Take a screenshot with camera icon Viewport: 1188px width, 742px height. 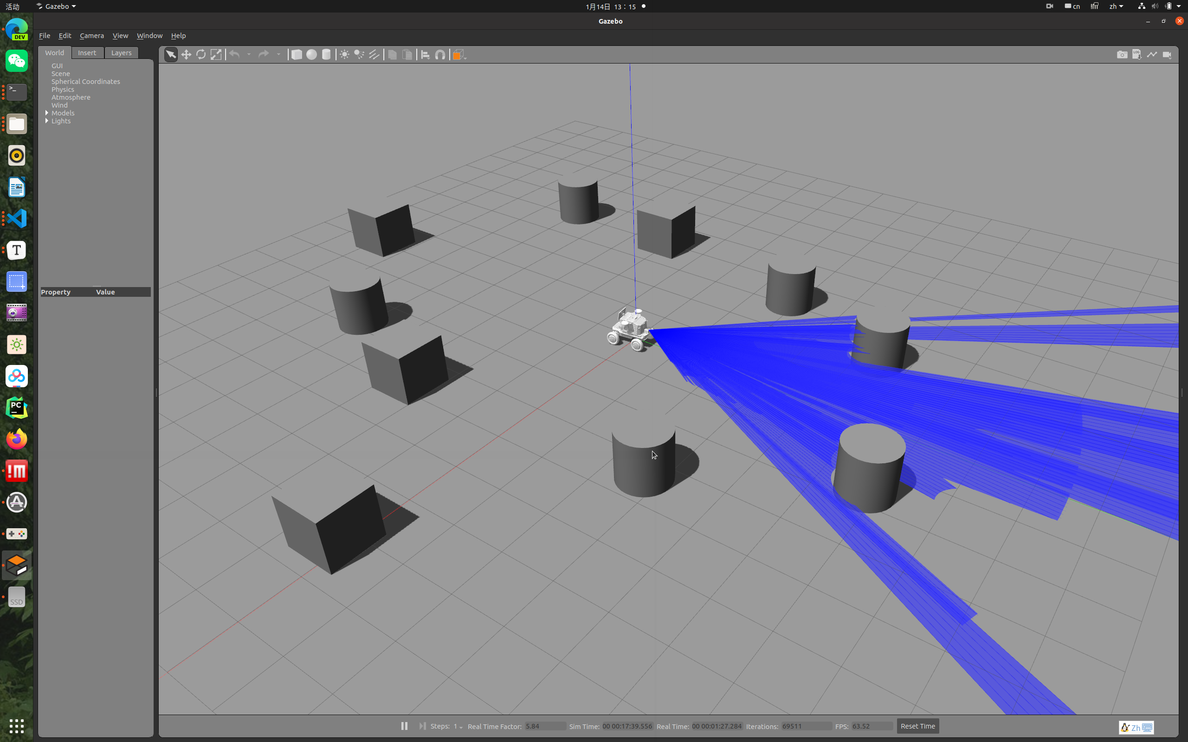click(1122, 54)
